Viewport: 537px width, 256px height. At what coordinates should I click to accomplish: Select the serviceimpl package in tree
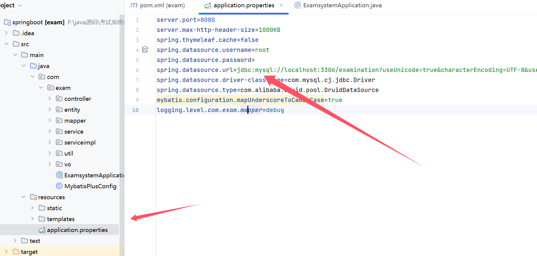(80, 142)
